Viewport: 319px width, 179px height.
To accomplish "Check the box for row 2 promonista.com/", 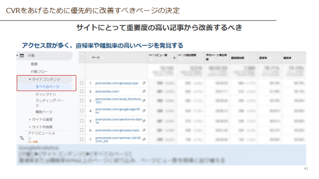I will pos(82,91).
